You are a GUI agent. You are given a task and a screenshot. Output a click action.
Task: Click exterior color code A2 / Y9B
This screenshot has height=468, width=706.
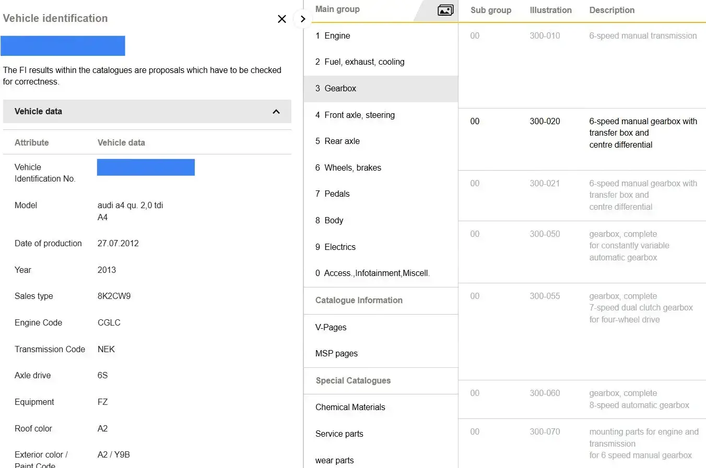tap(114, 455)
